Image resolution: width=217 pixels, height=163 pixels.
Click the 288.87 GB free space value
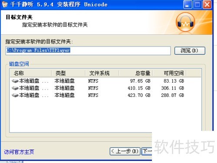click(173, 95)
